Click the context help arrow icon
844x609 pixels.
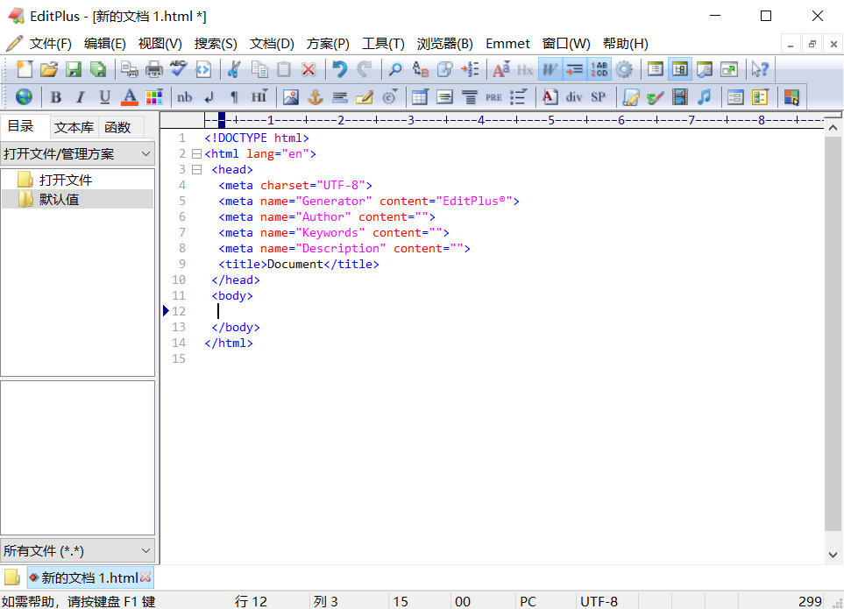pyautogui.click(x=760, y=69)
